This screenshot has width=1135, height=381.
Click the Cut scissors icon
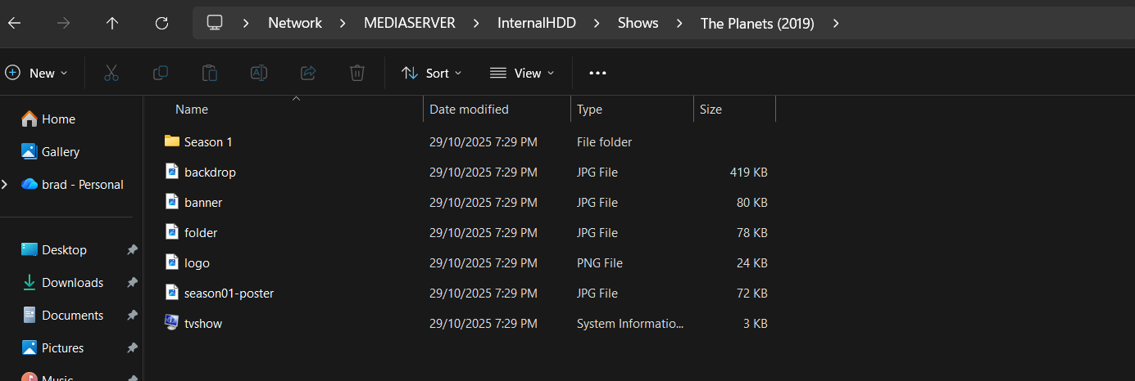111,73
